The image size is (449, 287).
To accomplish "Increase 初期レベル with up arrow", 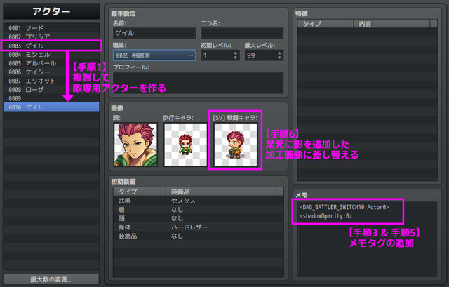I will 236,53.
